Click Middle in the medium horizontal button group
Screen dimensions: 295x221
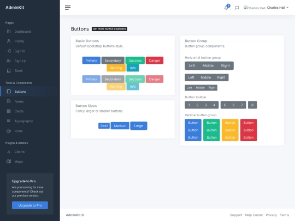click(205, 77)
